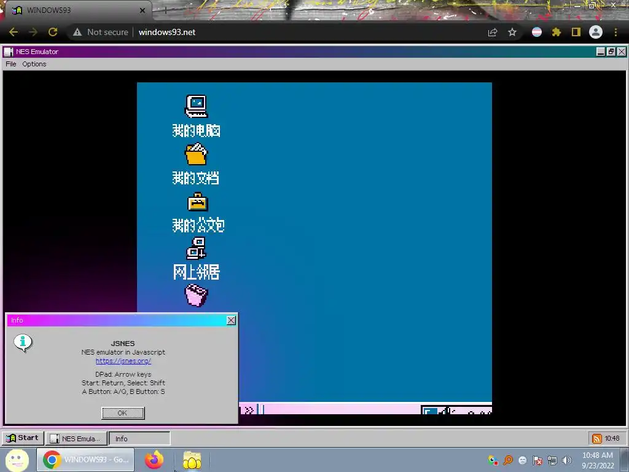
Task: Open the network tray icon
Action: (x=552, y=460)
